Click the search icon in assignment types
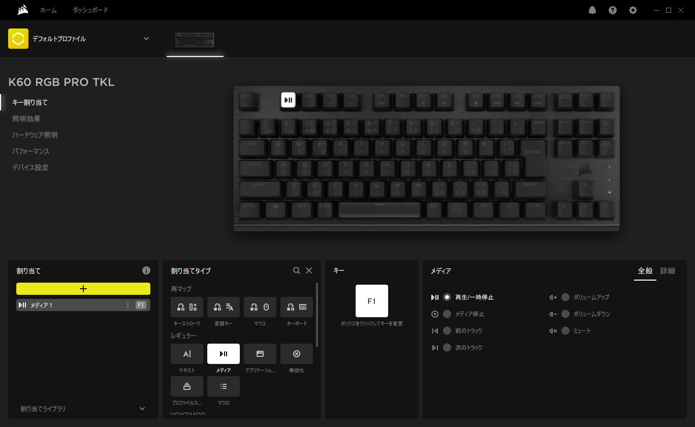 click(297, 271)
